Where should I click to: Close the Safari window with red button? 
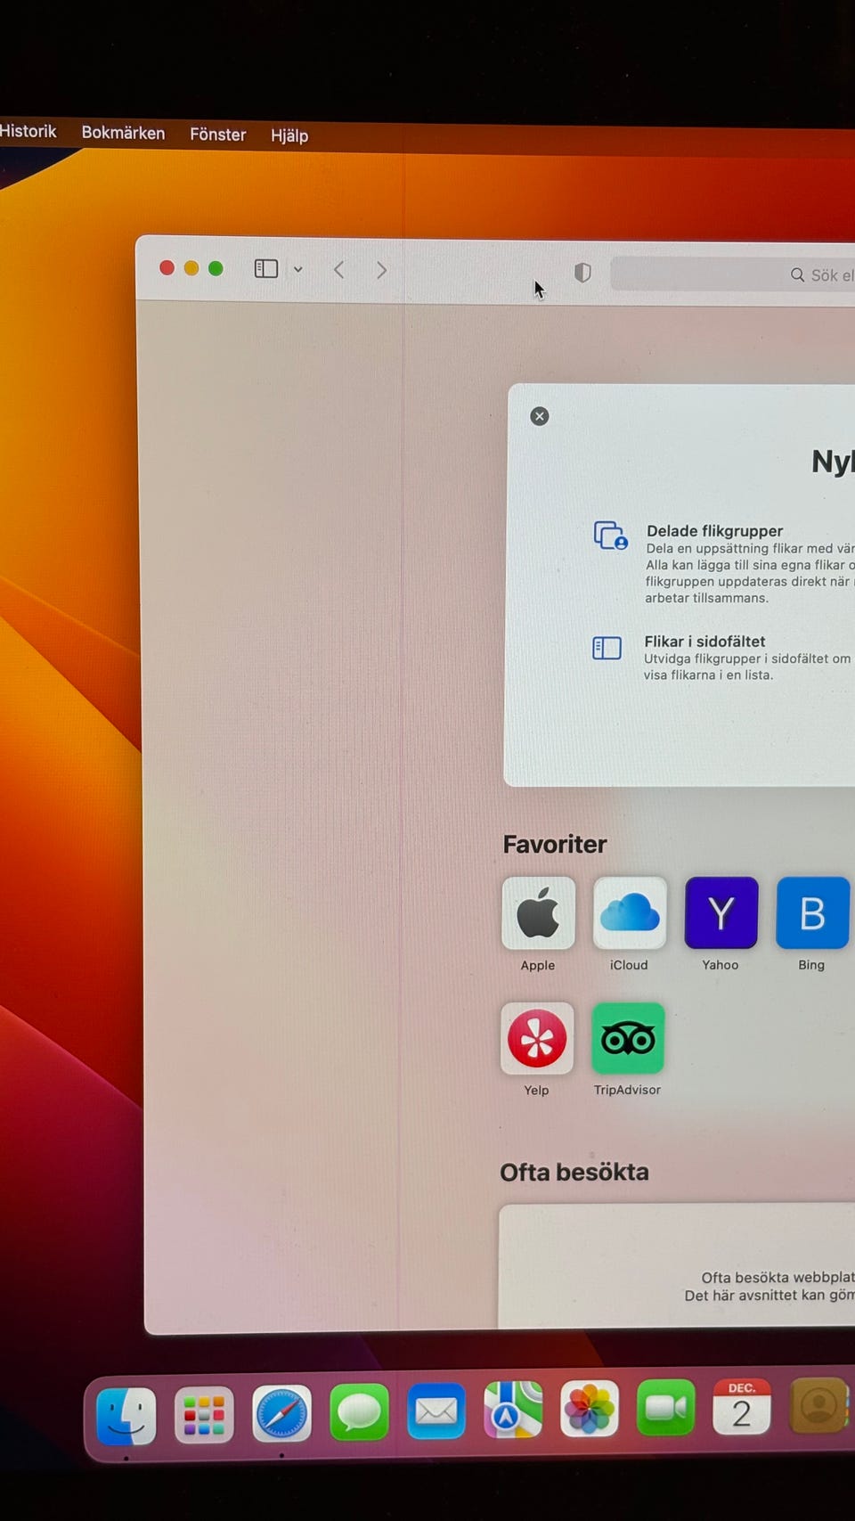coord(167,268)
